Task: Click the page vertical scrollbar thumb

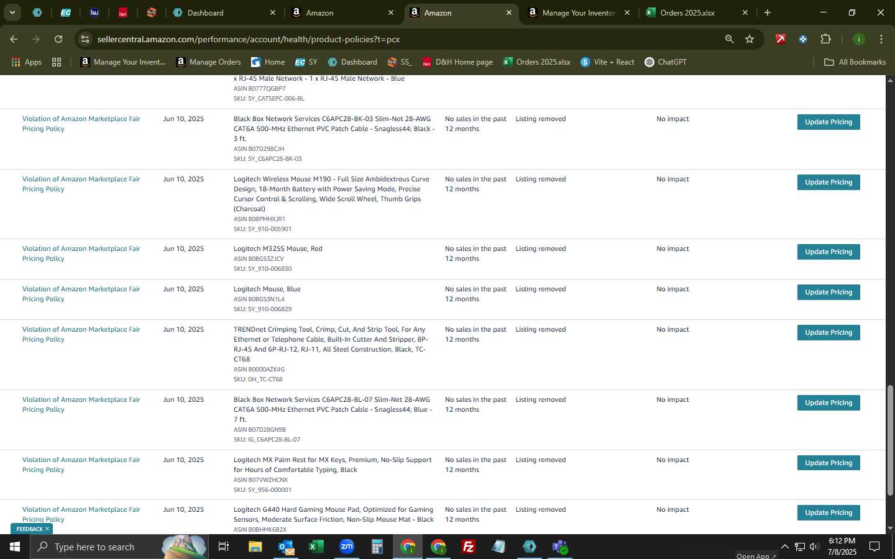Action: [890, 441]
